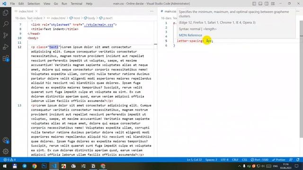The height and width of the screenshot is (170, 303).
Task: Open the Edit menu
Action: 21,3
